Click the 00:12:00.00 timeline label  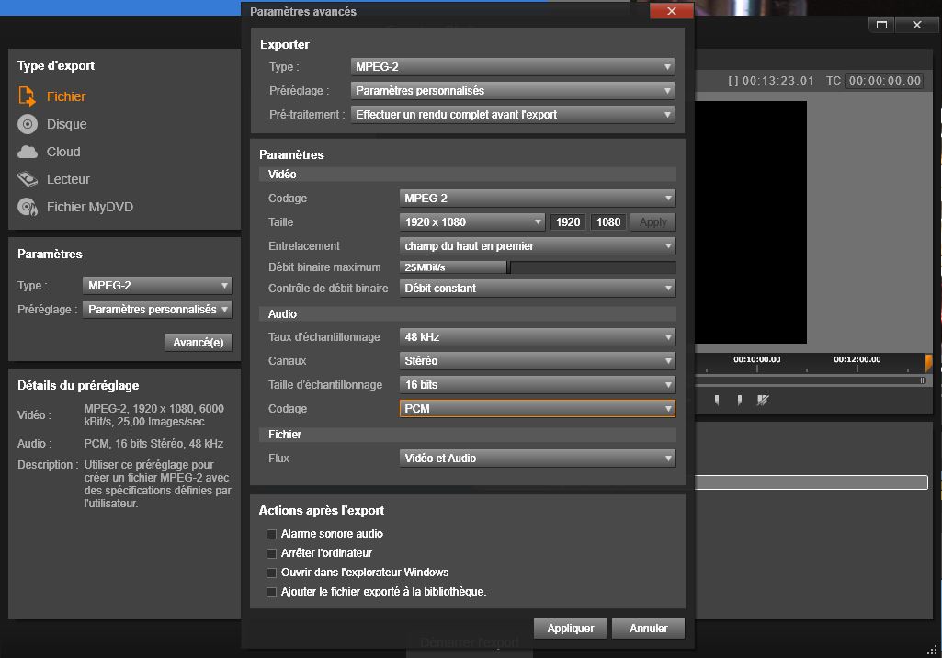pyautogui.click(x=857, y=359)
